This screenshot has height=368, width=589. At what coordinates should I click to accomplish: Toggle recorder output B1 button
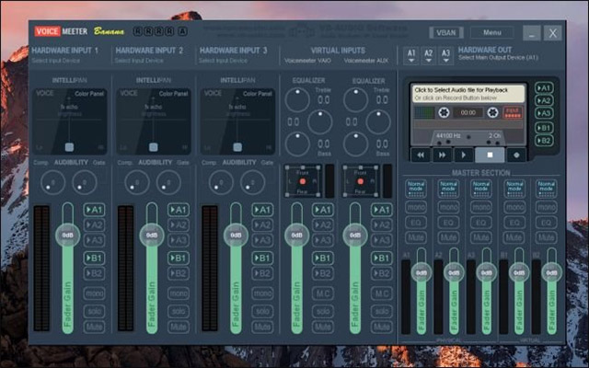pyautogui.click(x=544, y=128)
